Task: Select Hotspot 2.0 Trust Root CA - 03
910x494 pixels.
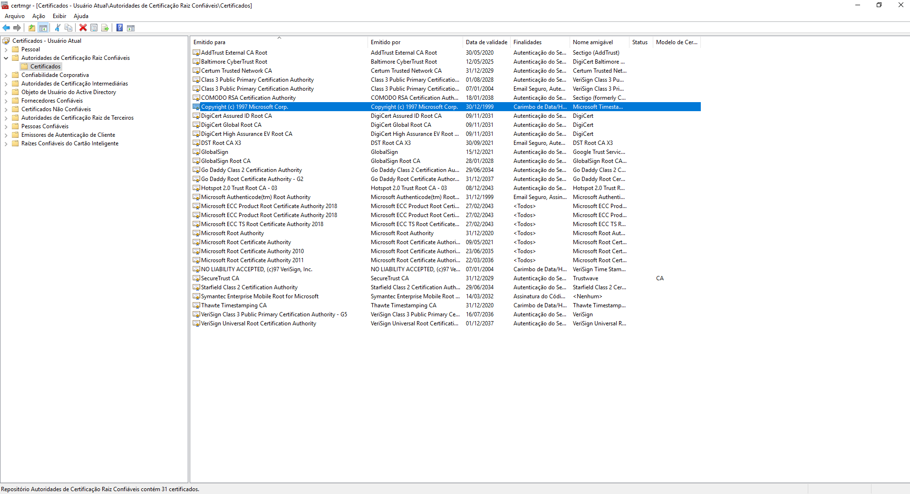Action: (446, 188)
